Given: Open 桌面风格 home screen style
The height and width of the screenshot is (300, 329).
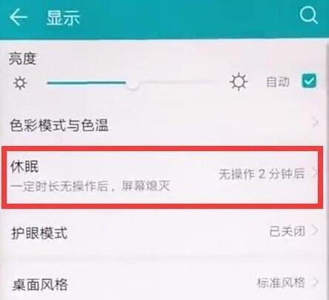Looking at the screenshot, I should click(164, 284).
